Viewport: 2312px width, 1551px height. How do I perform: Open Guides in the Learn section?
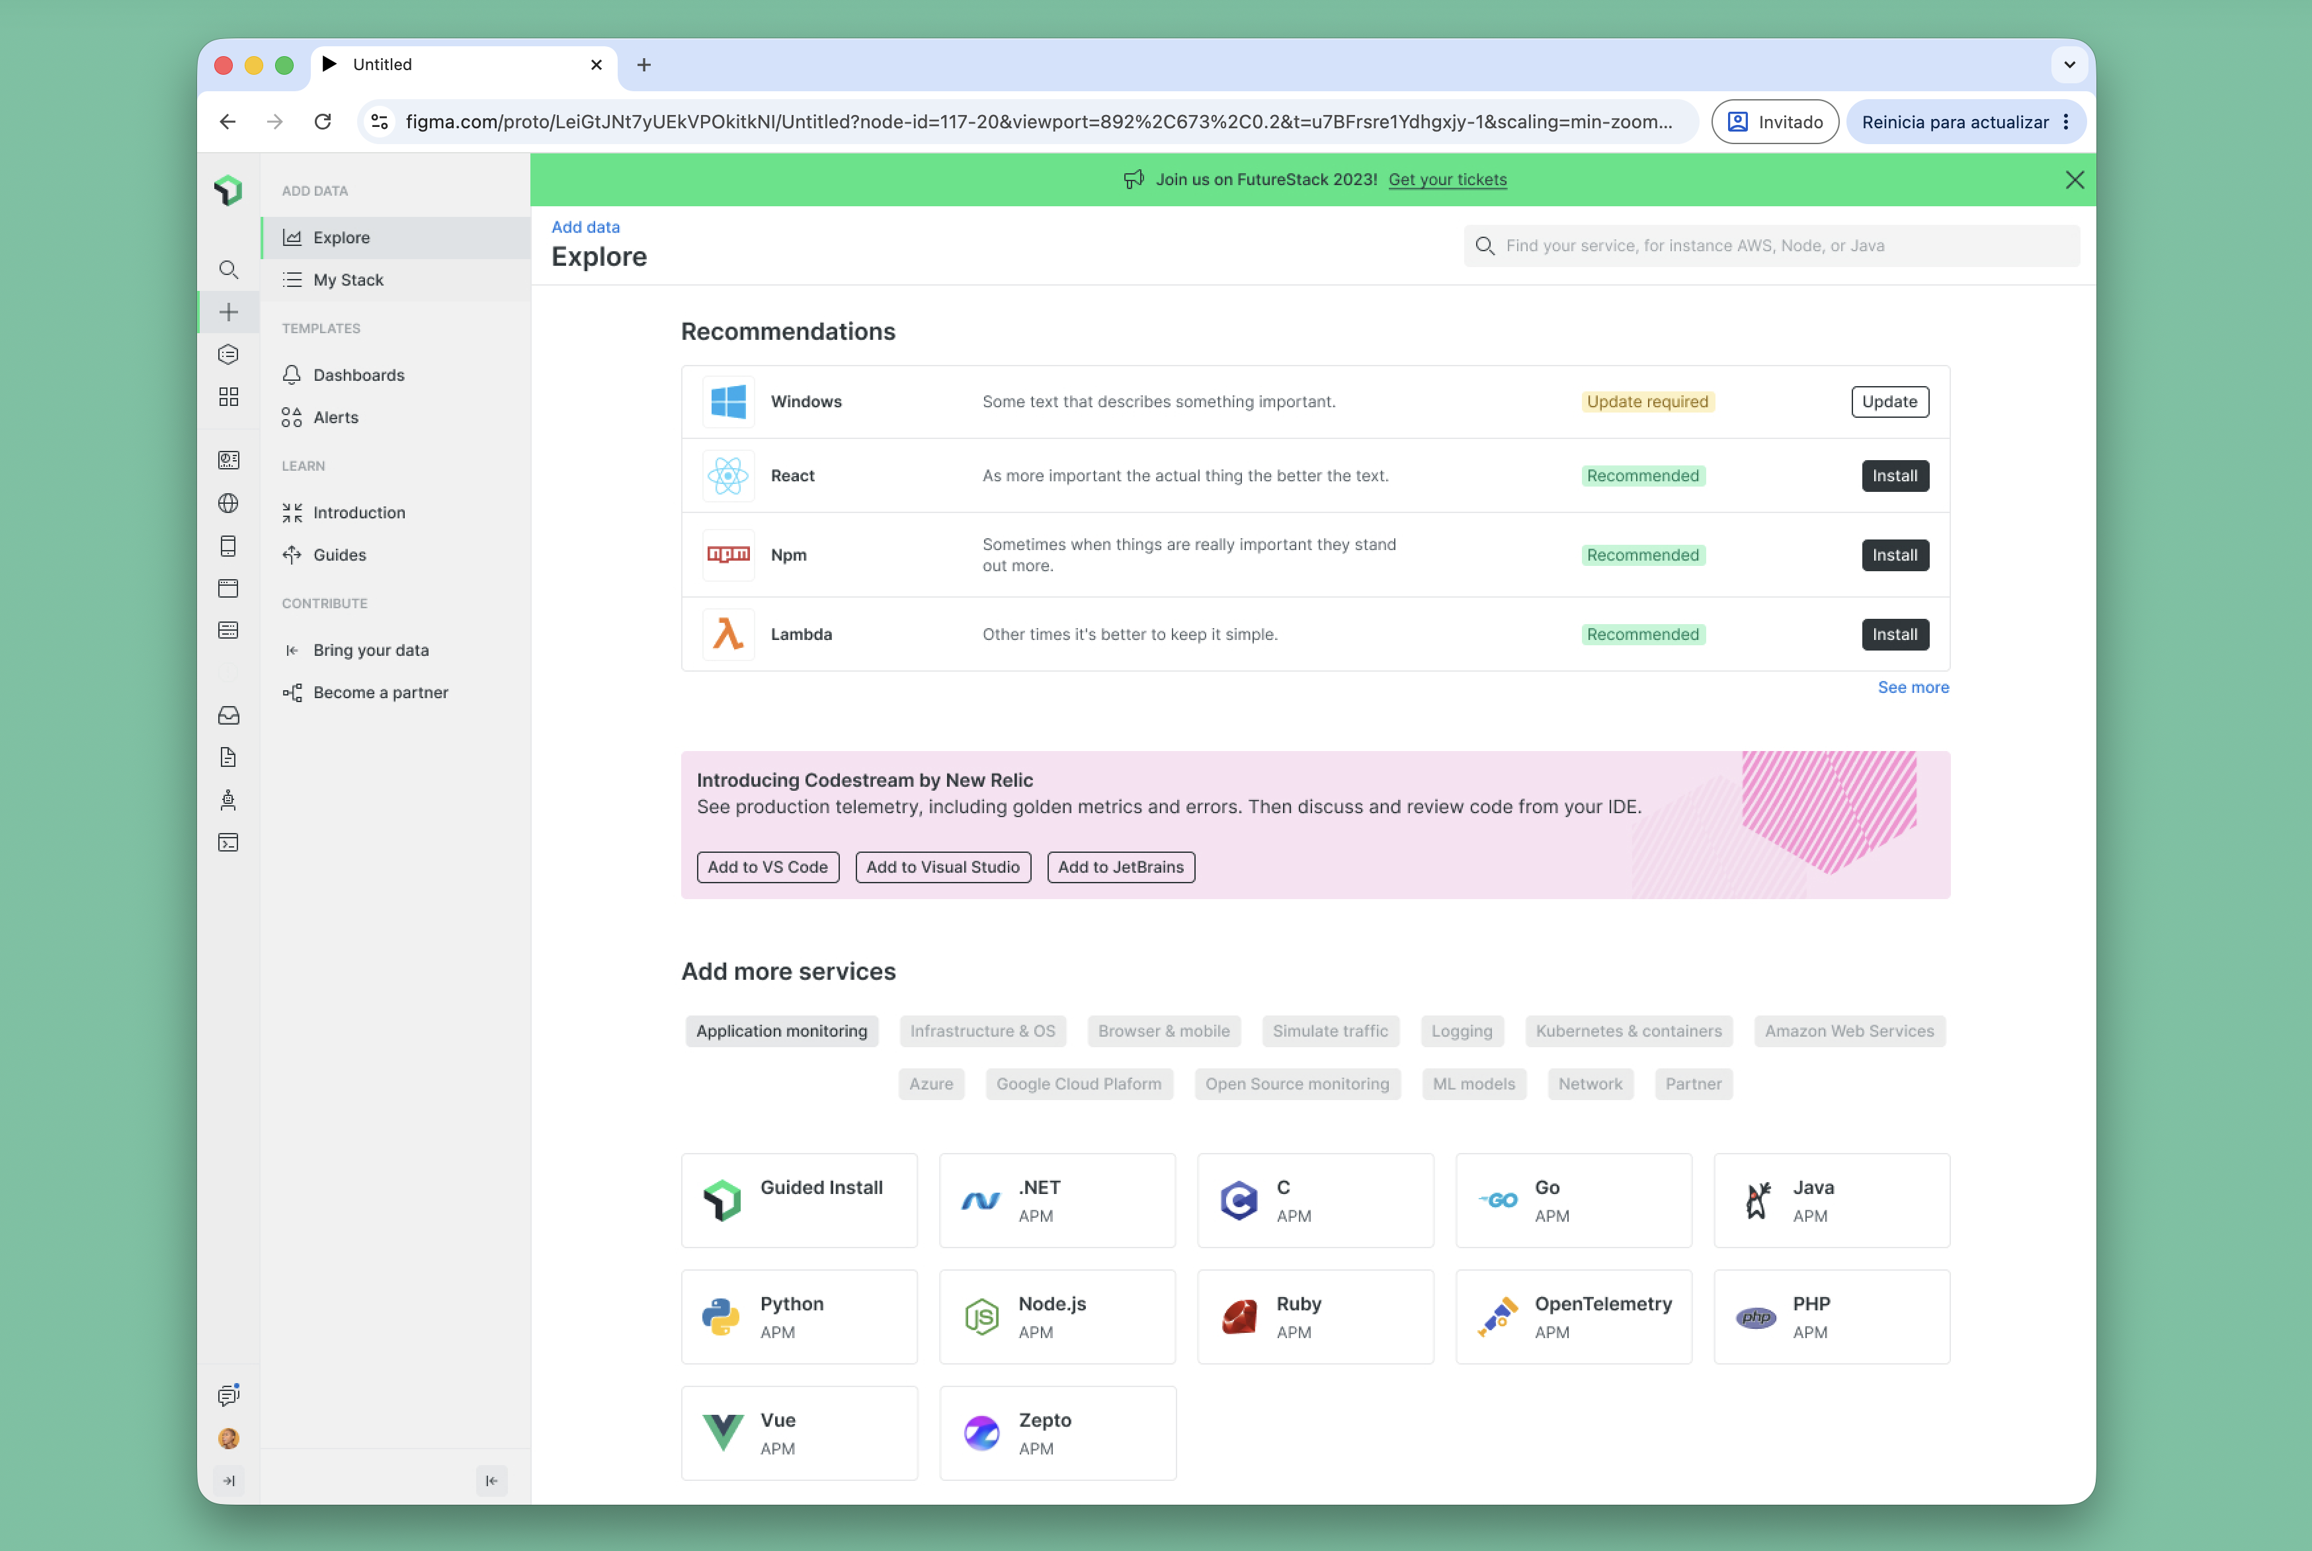[395, 555]
